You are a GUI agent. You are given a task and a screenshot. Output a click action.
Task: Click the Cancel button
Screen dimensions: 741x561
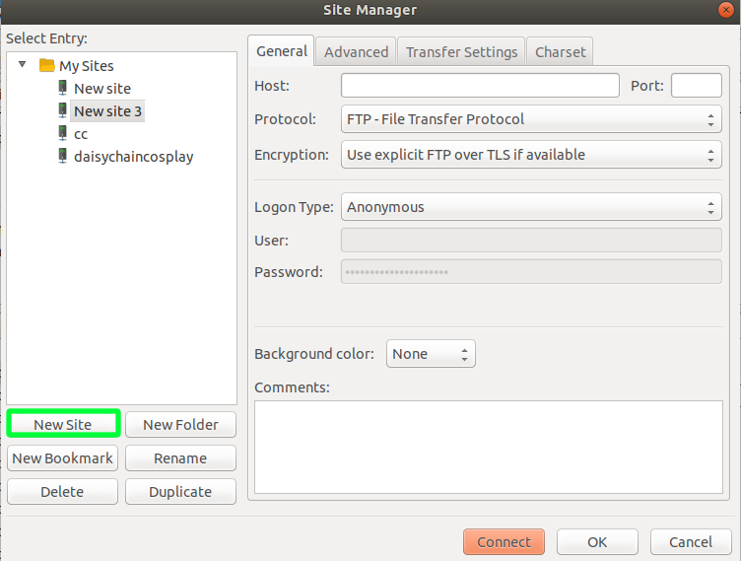click(691, 541)
